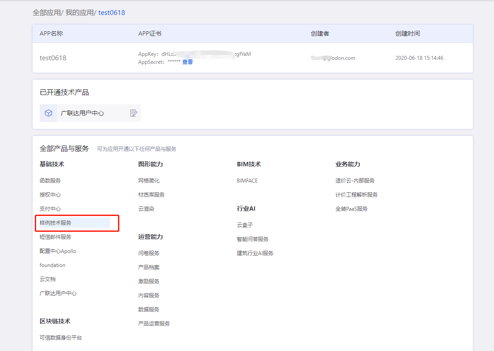Select 样例技术服务 from 基础技术 list
Screen dimensions: 494x351
click(55, 223)
